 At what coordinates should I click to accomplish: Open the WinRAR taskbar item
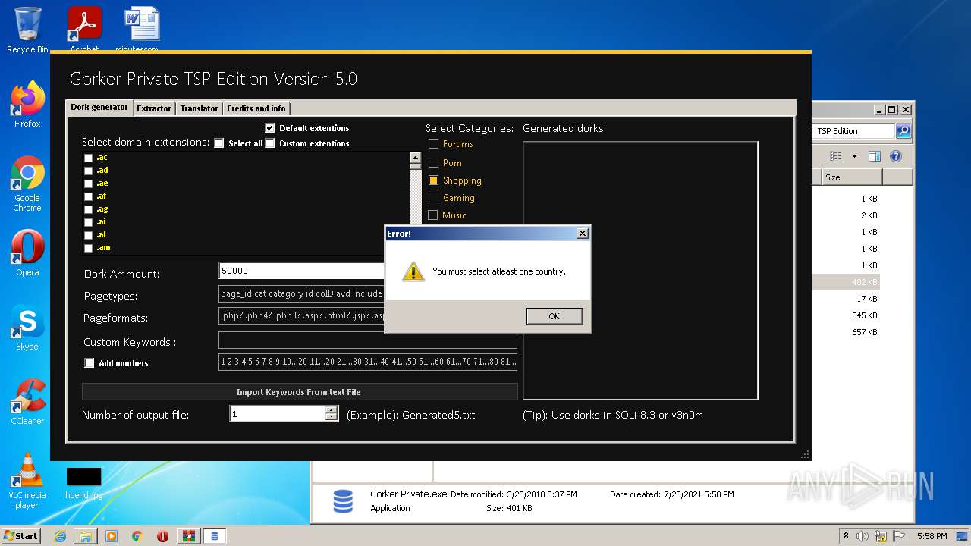[x=189, y=536]
